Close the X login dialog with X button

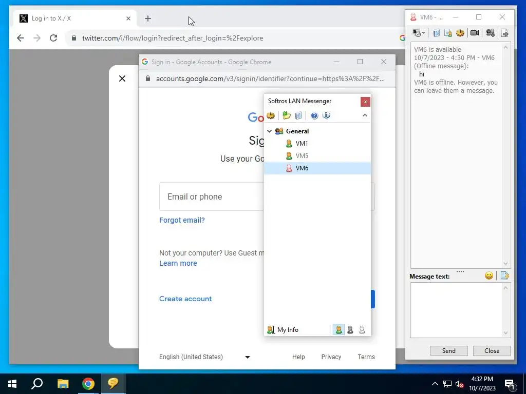tap(122, 78)
